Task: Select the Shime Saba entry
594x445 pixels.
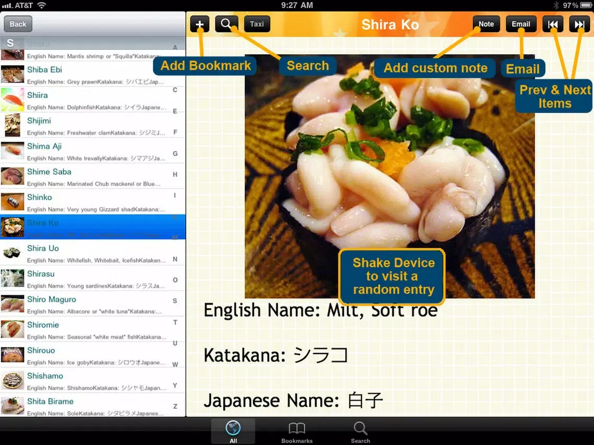Action: coord(93,177)
